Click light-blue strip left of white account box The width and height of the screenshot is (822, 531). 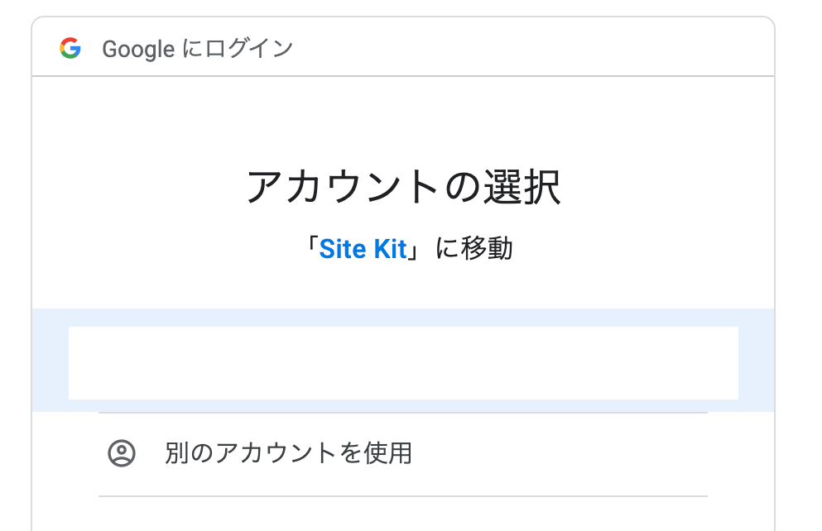click(x=50, y=361)
